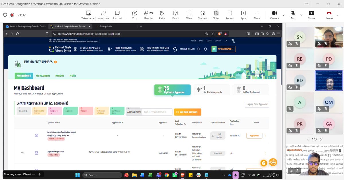Switch to Startup India browser tab

105,26
